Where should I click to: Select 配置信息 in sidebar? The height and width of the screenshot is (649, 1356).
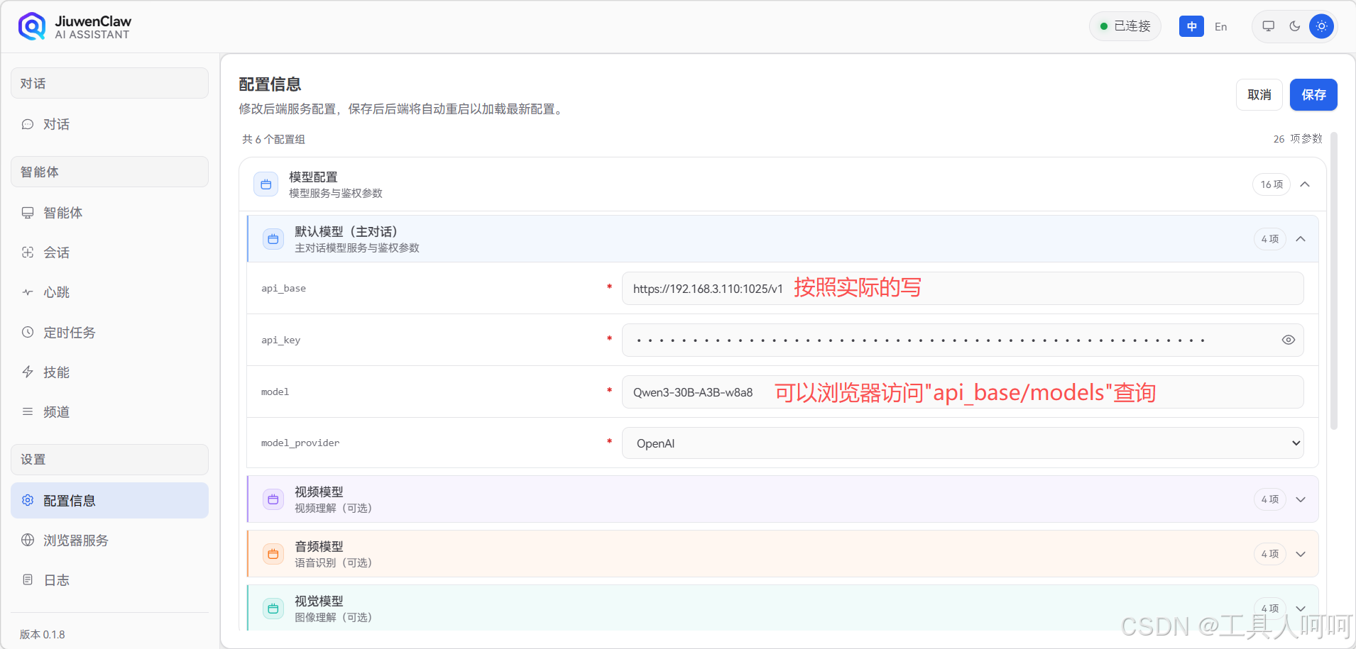109,500
